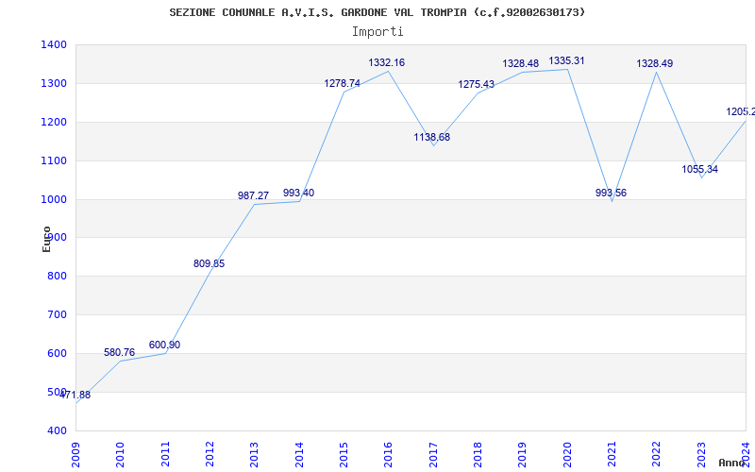The width and height of the screenshot is (755, 472).
Task: Select the 987.27 data label
Action: click(253, 195)
